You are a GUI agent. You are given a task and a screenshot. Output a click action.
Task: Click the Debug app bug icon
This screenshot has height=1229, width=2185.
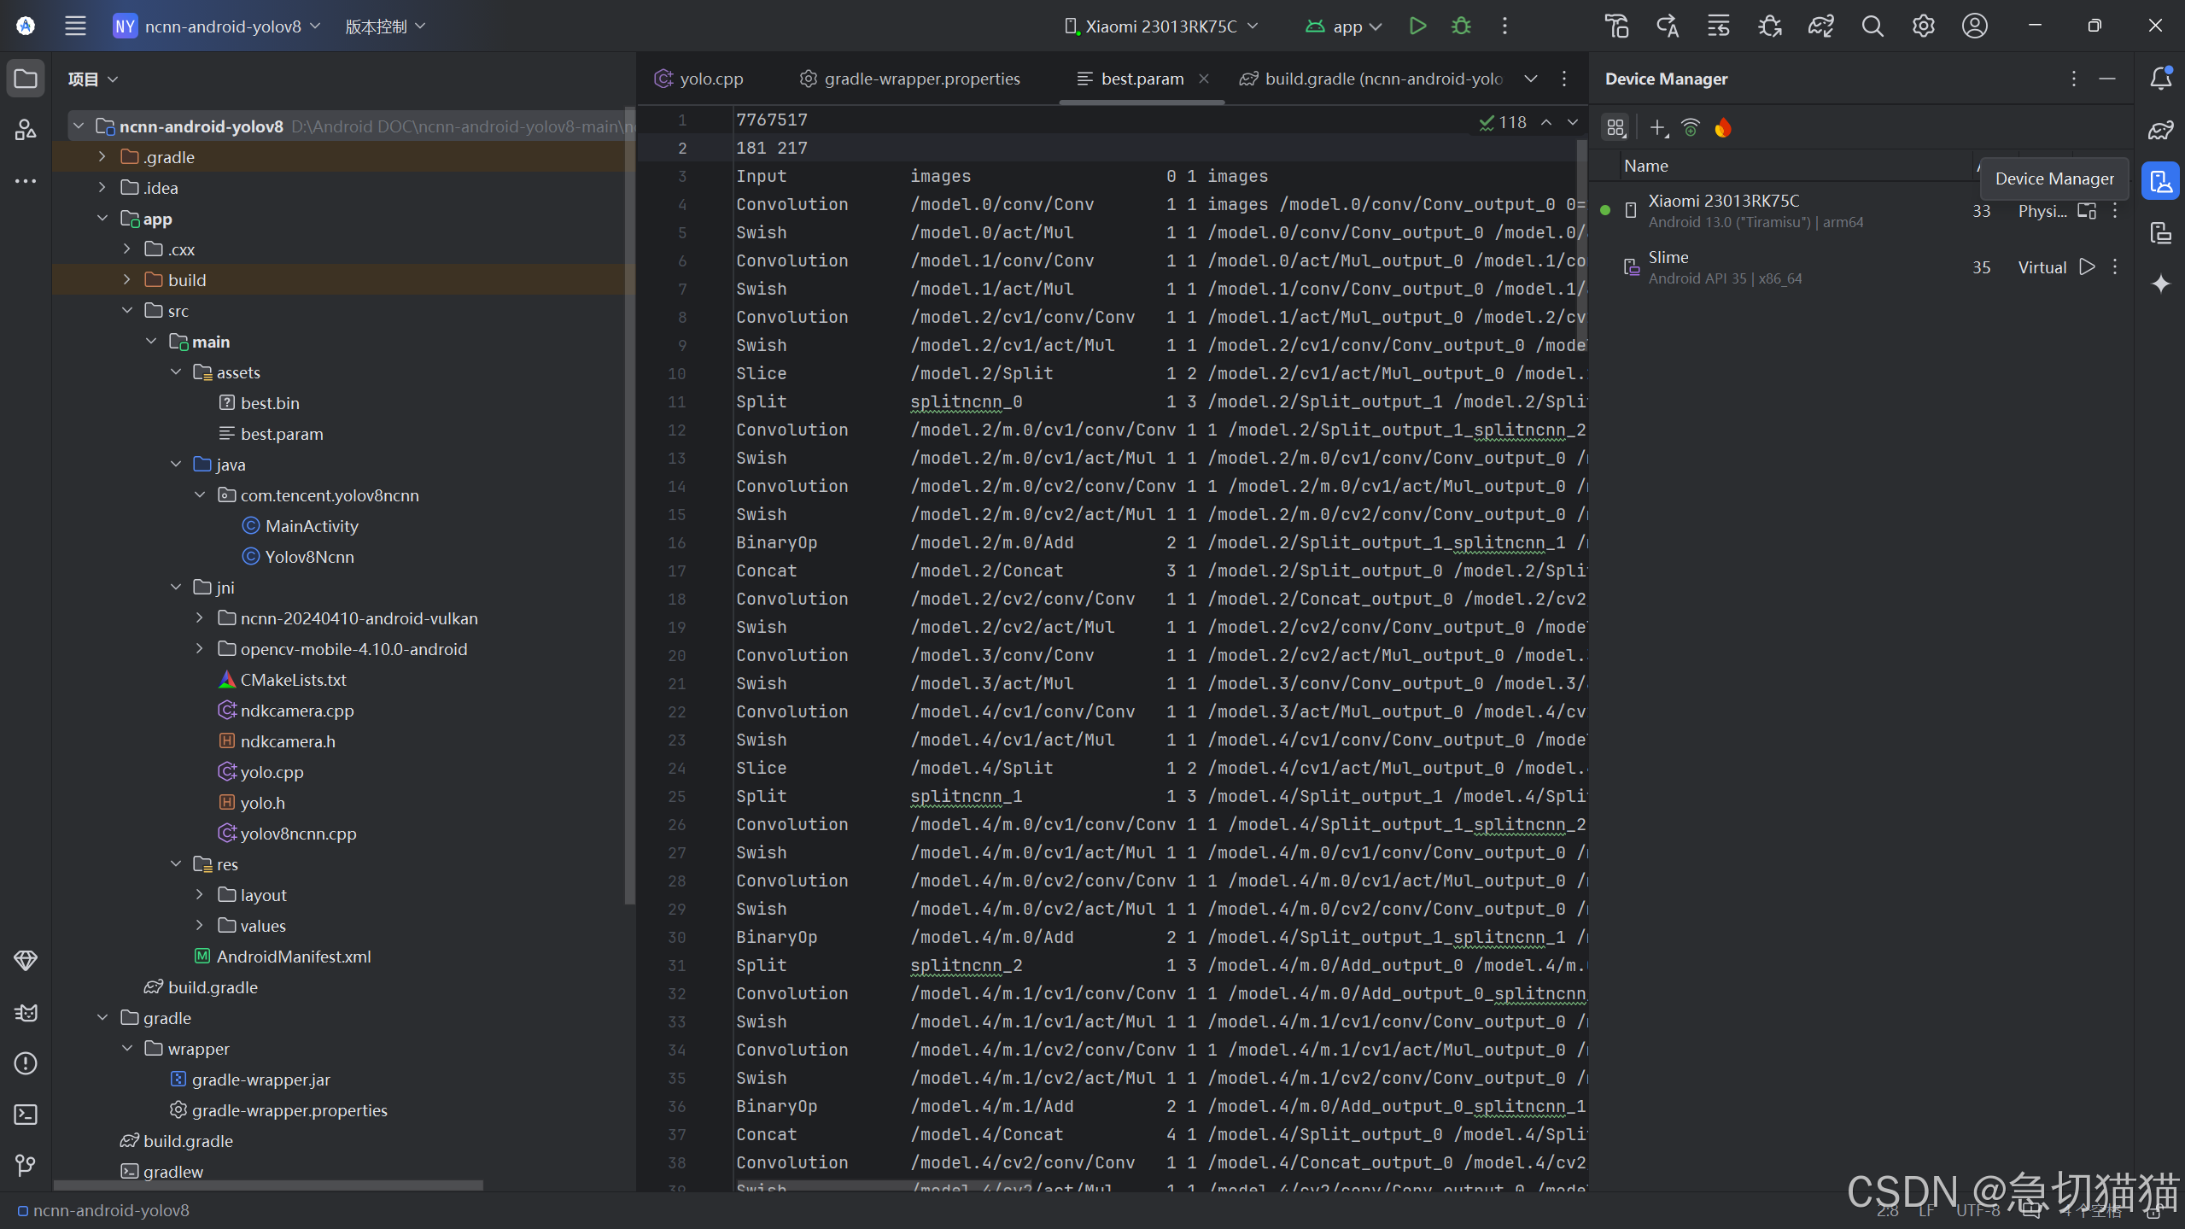[1461, 26]
